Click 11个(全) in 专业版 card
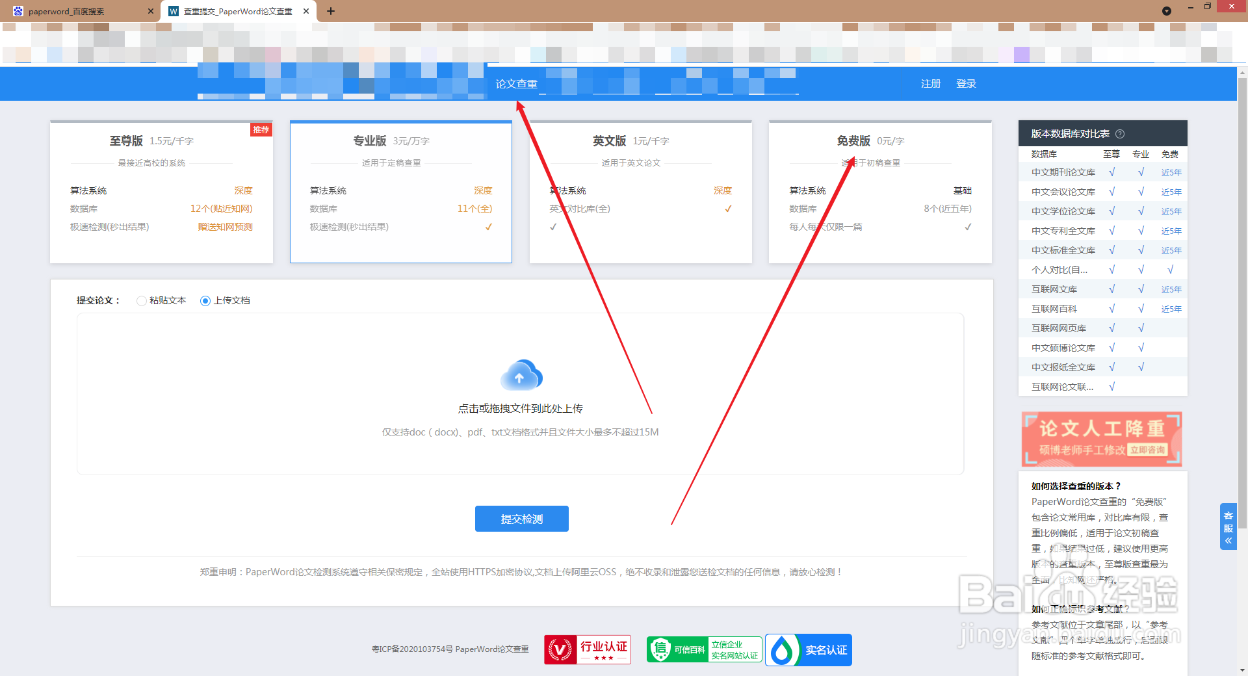This screenshot has height=676, width=1248. 474,209
